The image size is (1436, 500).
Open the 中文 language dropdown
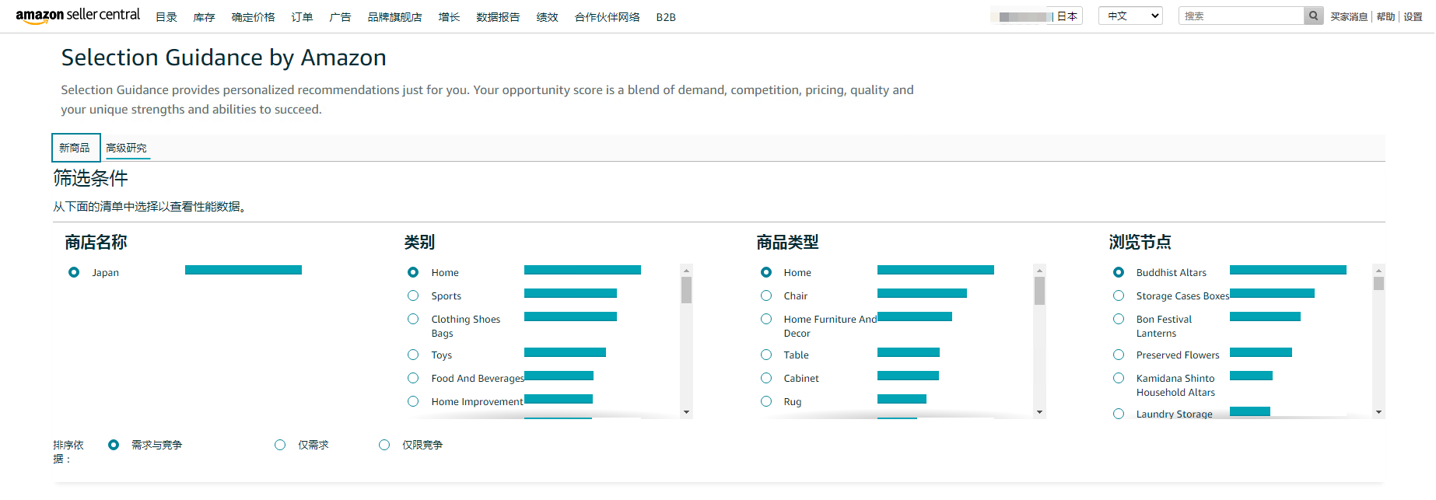(x=1130, y=16)
